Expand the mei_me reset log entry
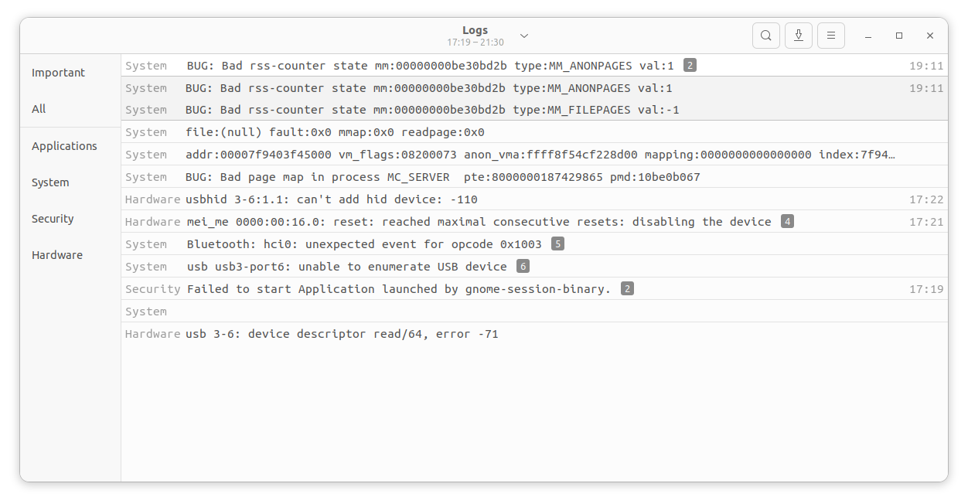The width and height of the screenshot is (968, 504). pyautogui.click(x=479, y=222)
